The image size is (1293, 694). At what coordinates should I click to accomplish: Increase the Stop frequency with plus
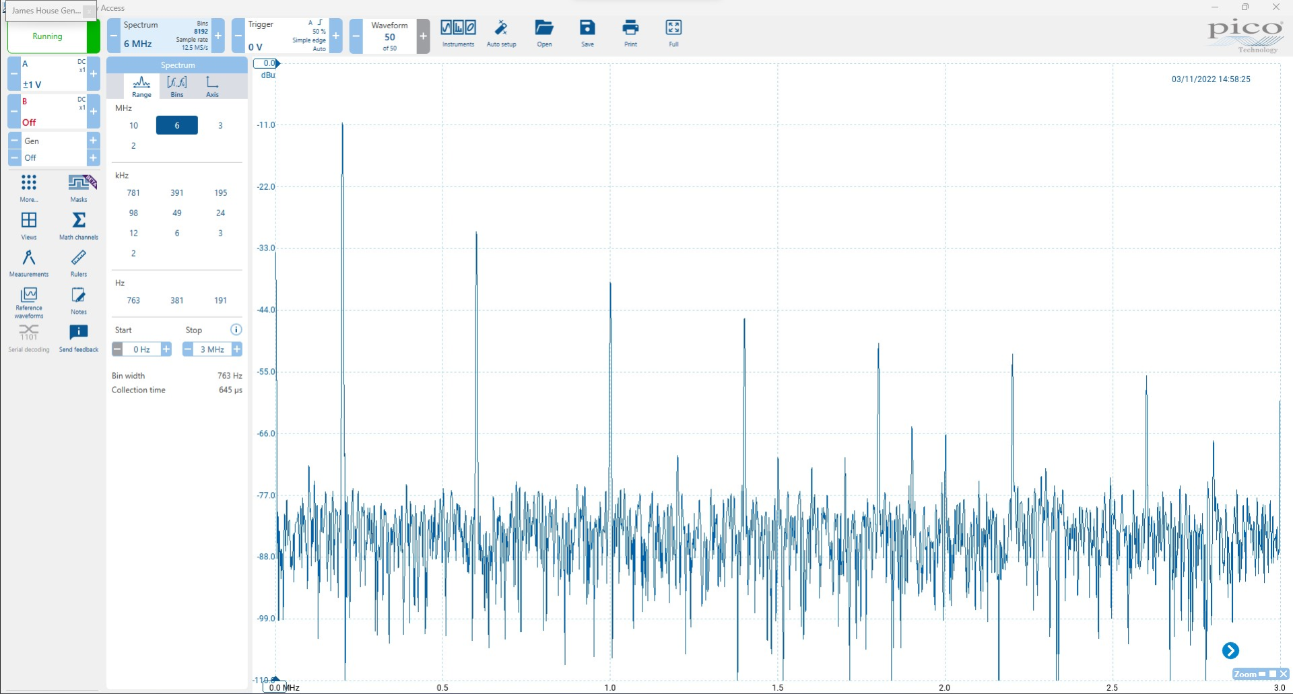coord(236,349)
